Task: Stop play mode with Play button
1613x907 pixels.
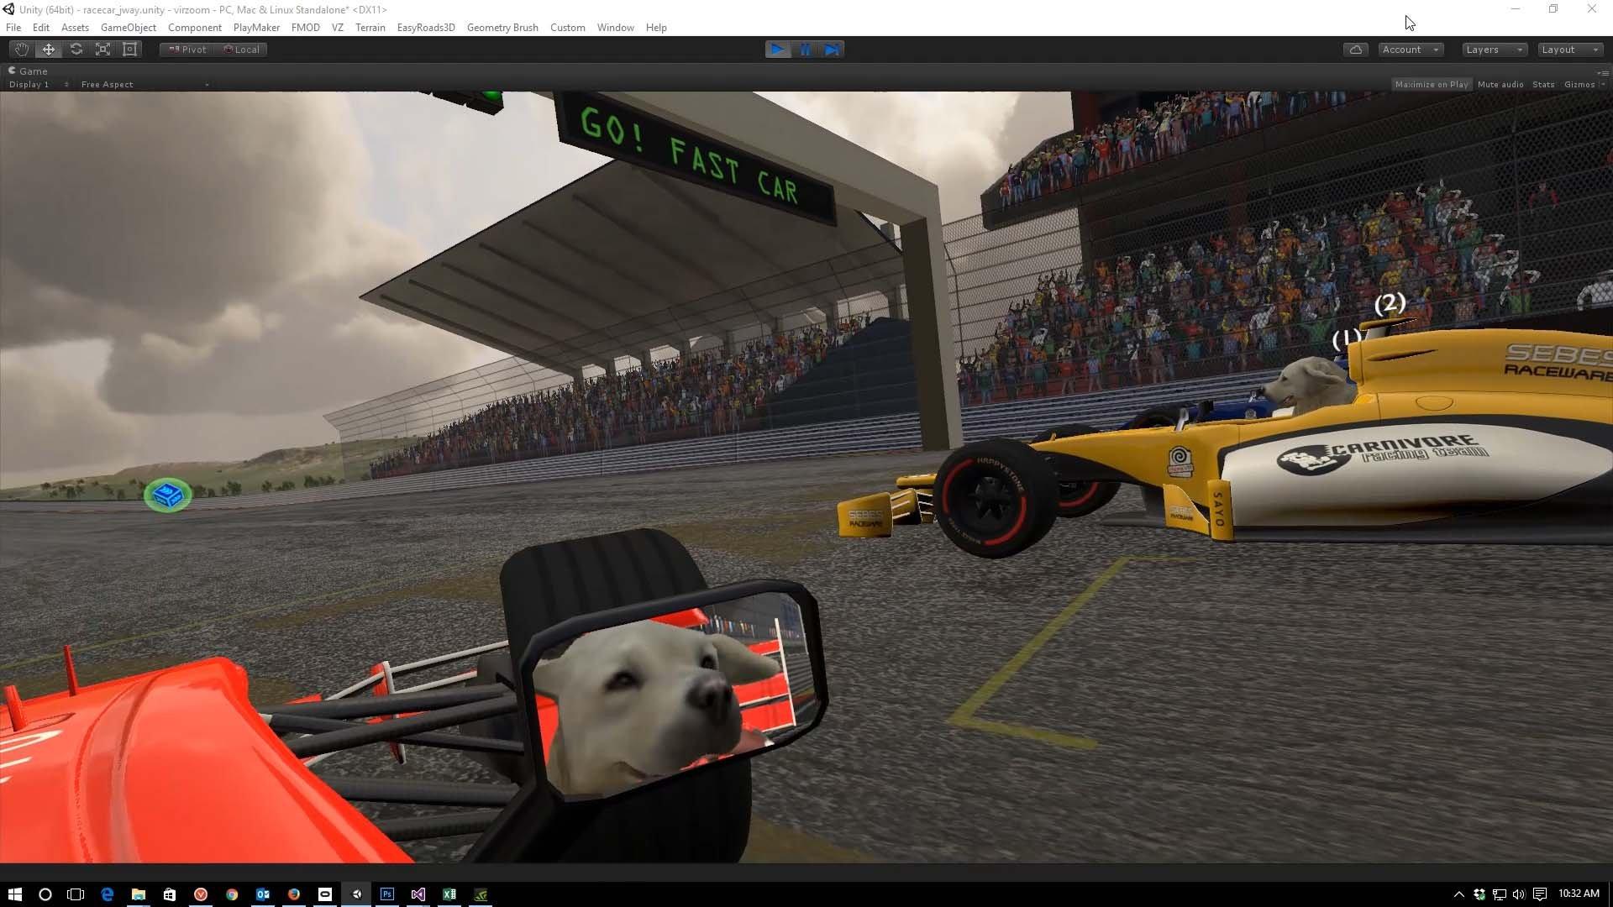Action: (x=778, y=50)
